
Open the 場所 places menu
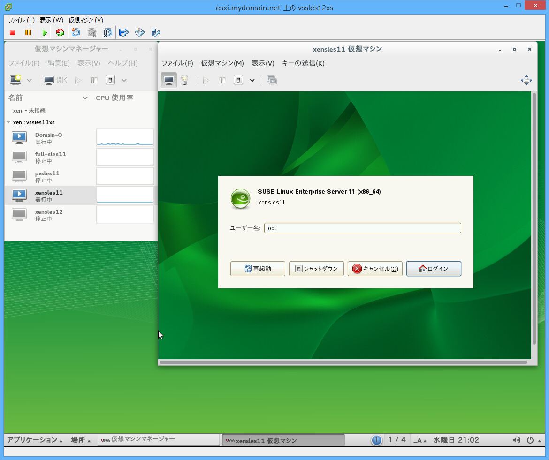point(81,440)
